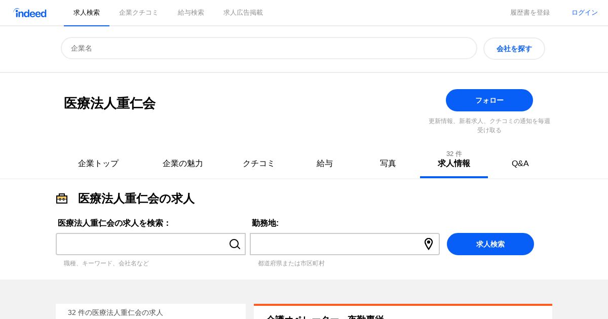The width and height of the screenshot is (608, 319).
Task: Click the 医療法人重仁会の求人 heading
Action: [136, 198]
